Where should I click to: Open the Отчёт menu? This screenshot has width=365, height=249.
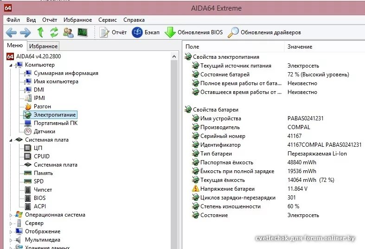pyautogui.click(x=50, y=20)
